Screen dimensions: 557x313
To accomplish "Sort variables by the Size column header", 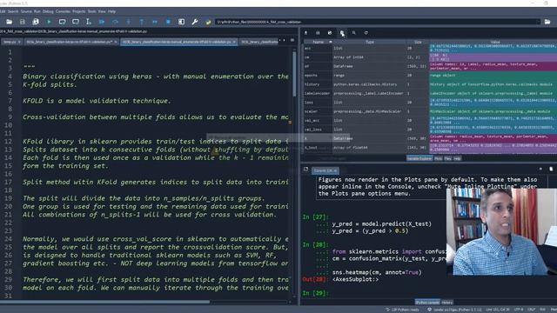I will pyautogui.click(x=418, y=42).
